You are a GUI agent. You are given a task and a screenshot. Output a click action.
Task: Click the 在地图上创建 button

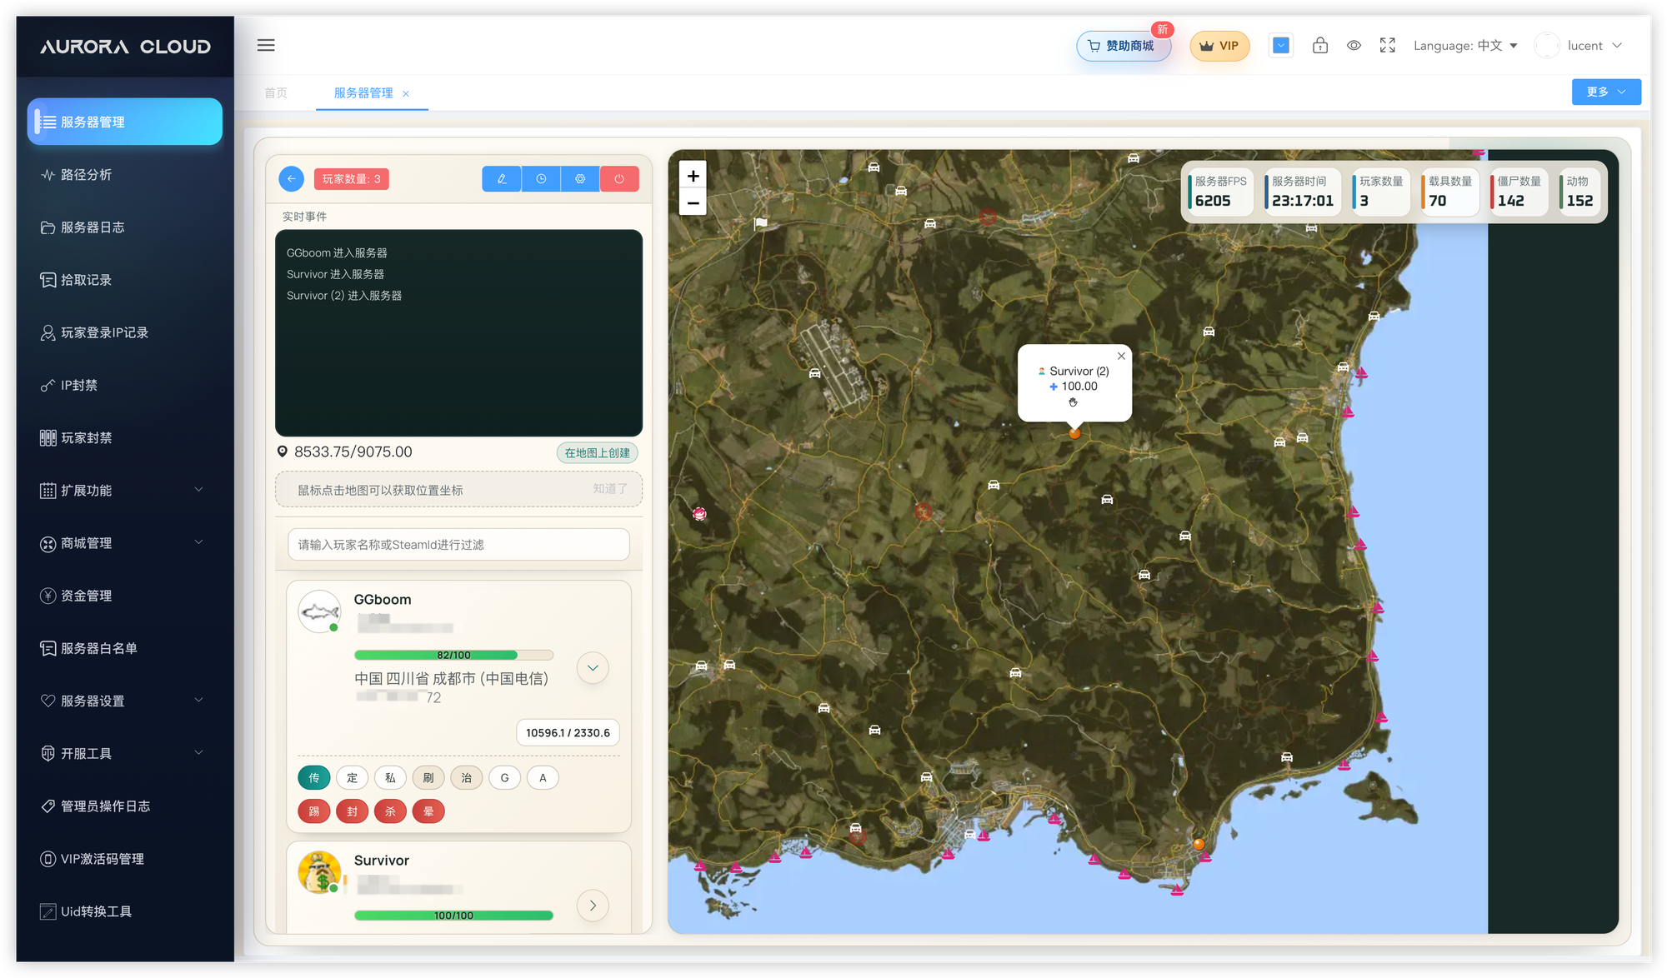pyautogui.click(x=597, y=452)
